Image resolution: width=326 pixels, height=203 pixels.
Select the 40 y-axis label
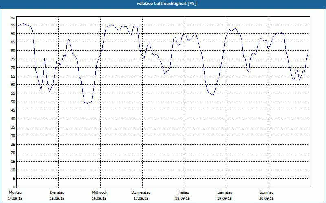coord(13,119)
